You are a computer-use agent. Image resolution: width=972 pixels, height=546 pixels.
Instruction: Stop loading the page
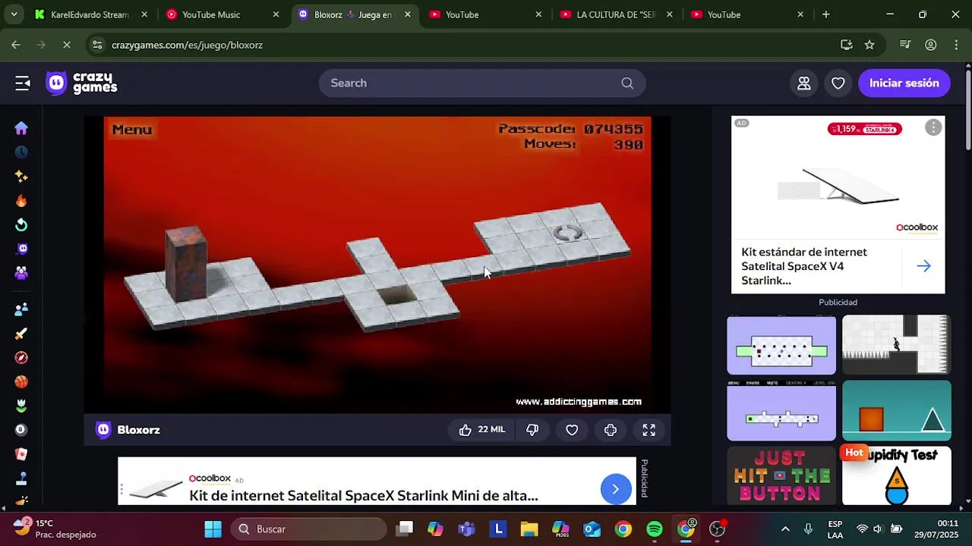[66, 45]
